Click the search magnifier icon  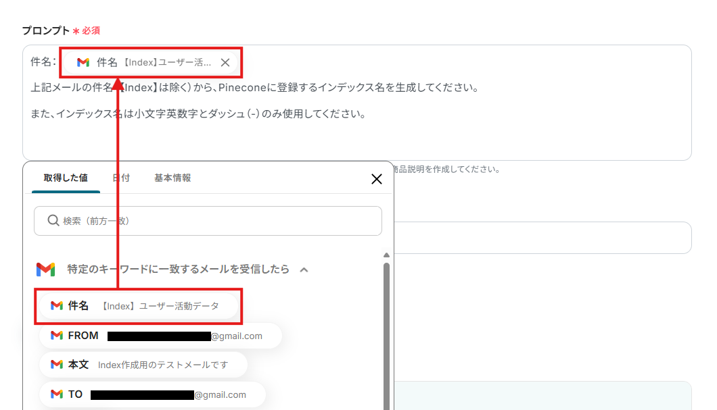53,220
